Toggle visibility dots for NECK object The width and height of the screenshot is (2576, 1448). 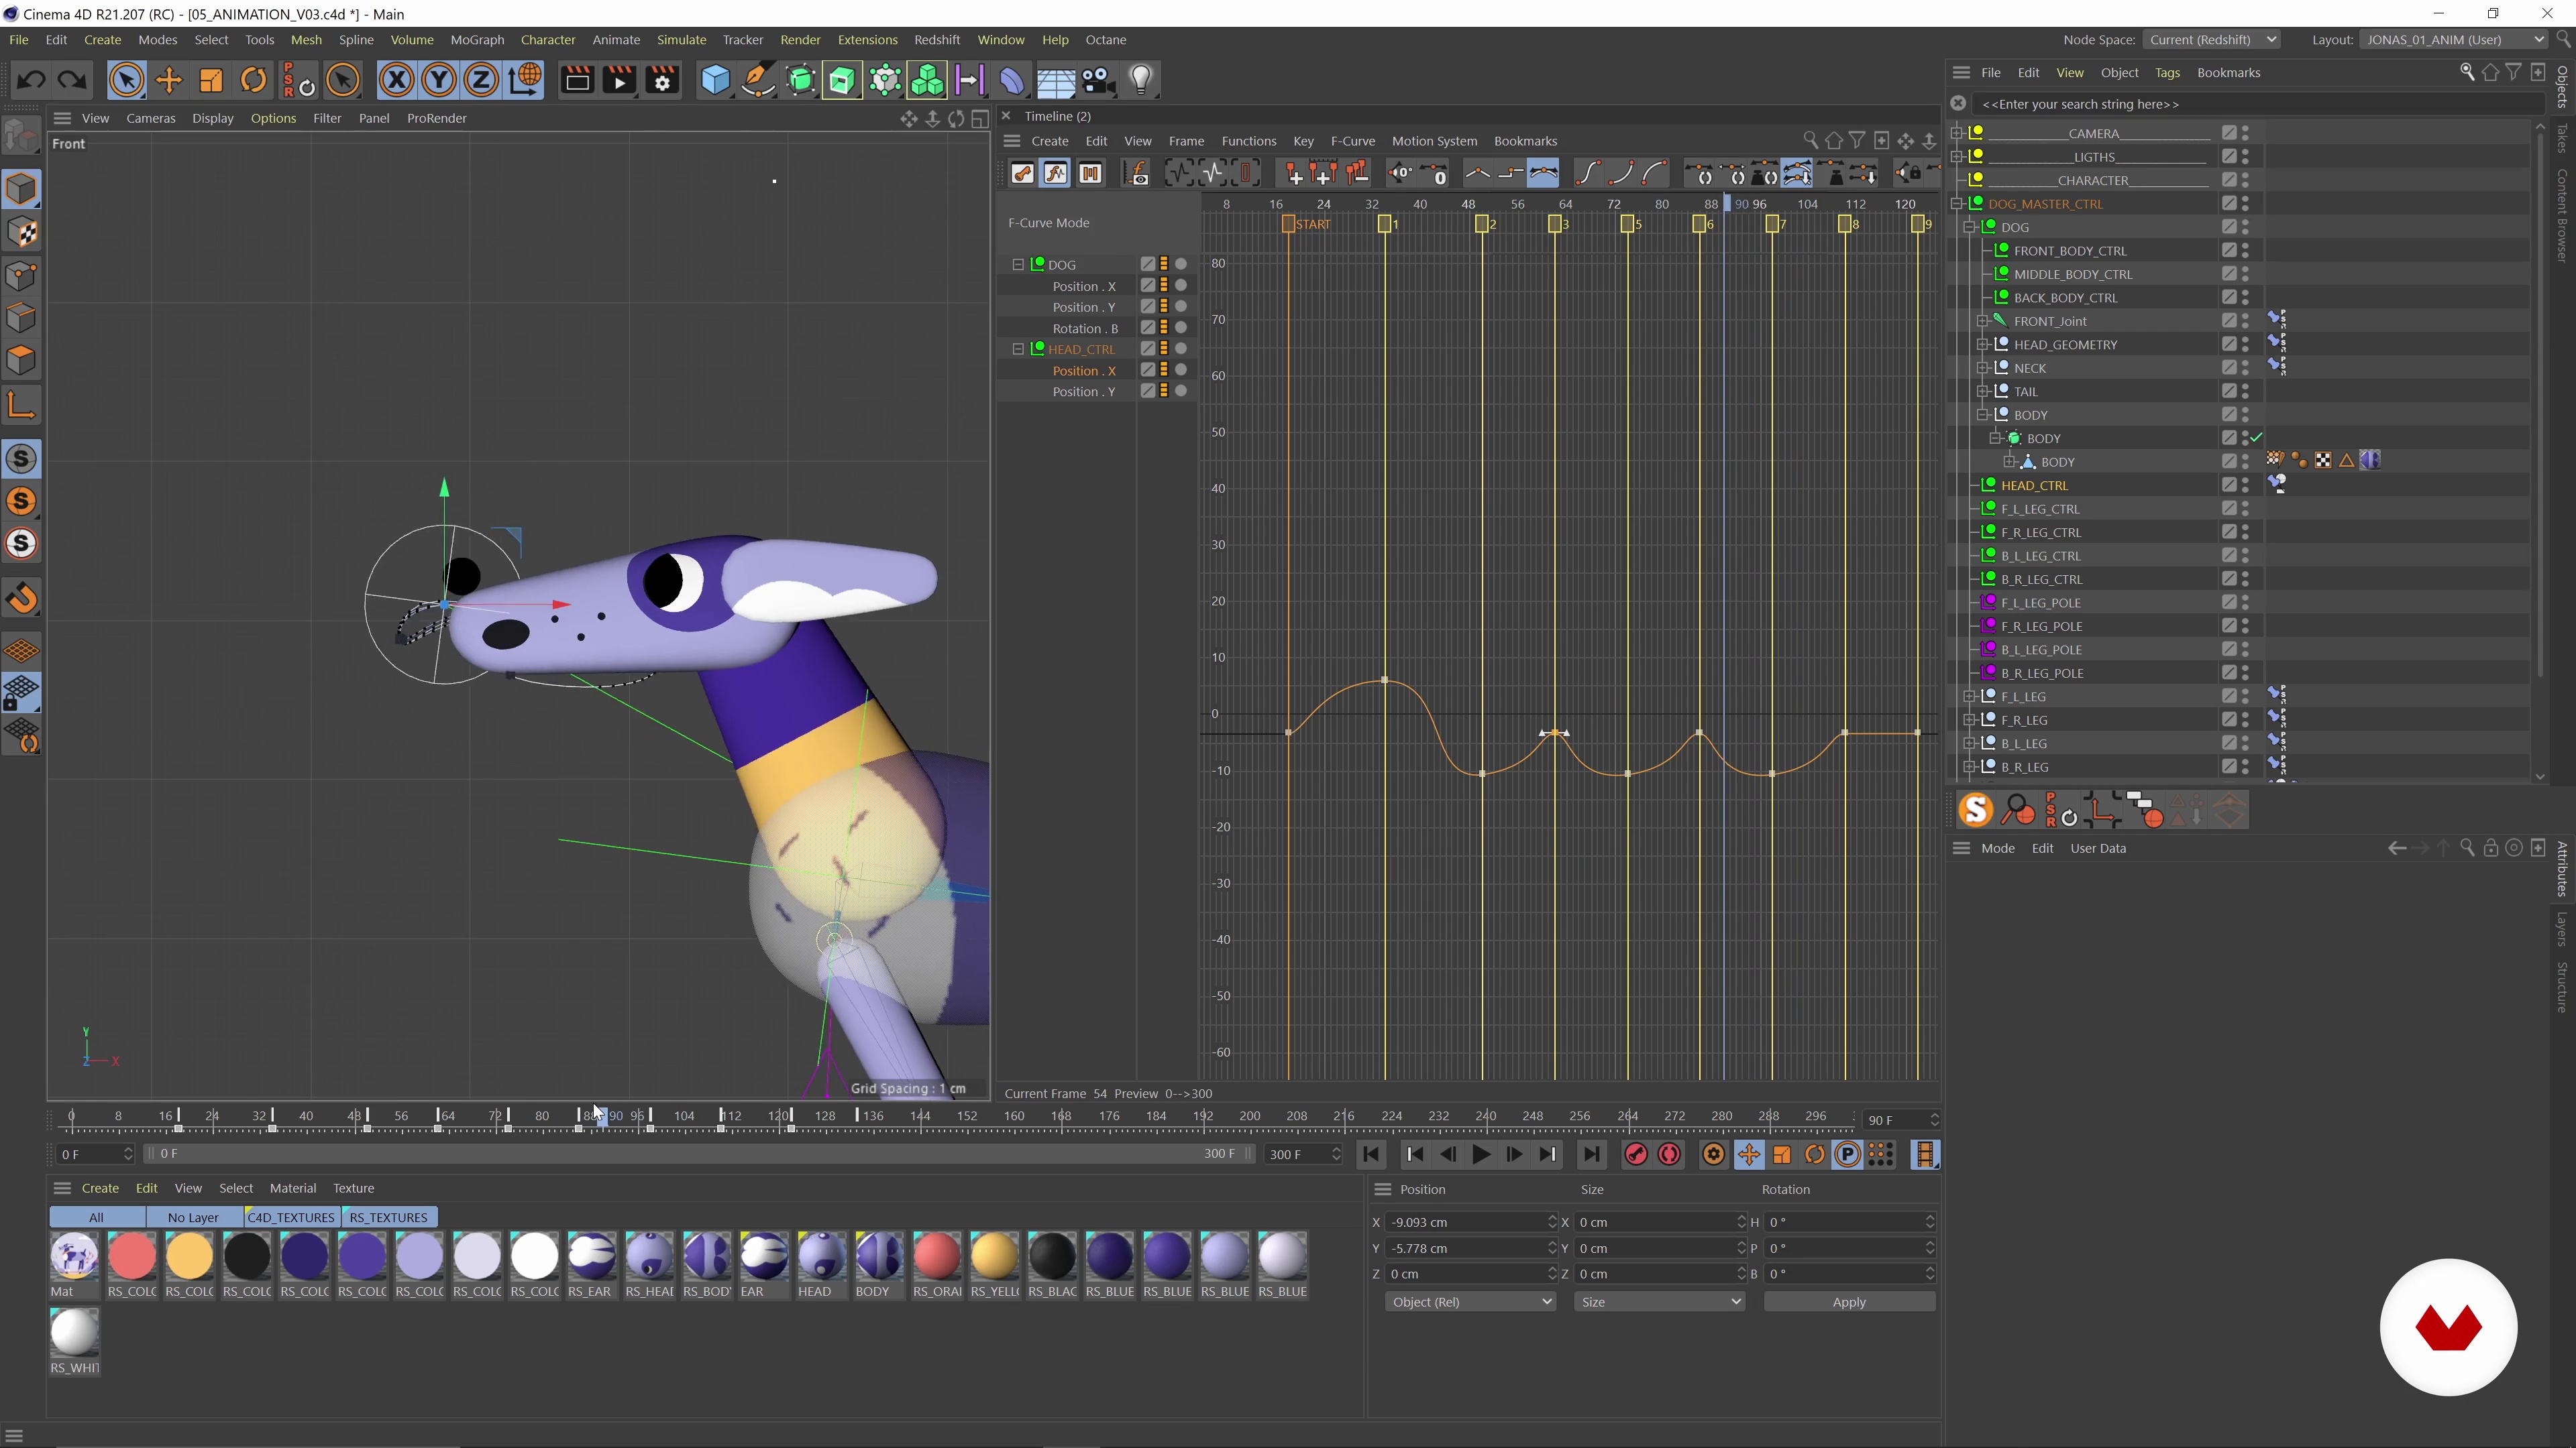(x=2245, y=368)
